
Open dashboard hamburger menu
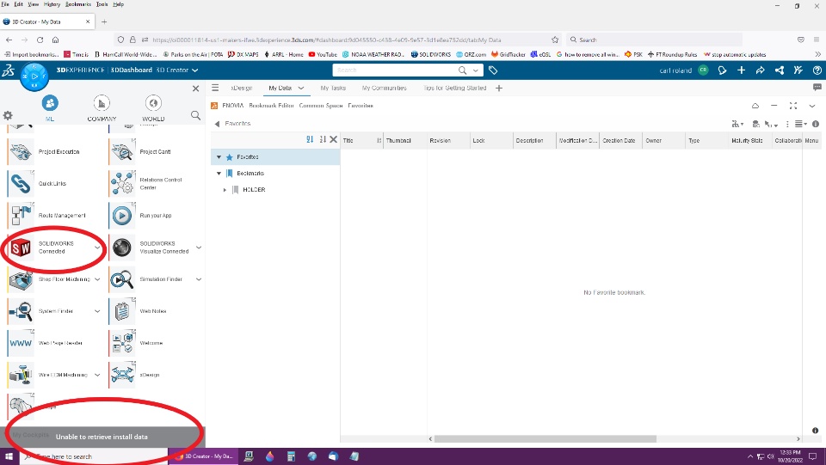click(x=215, y=88)
